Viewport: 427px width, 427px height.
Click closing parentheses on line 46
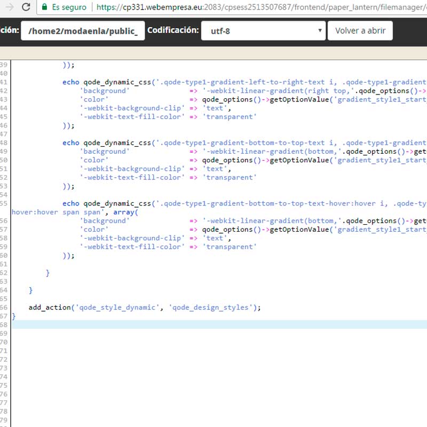coord(68,125)
